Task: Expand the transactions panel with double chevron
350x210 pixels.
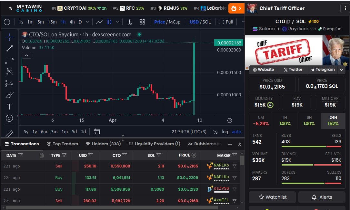Action: [x=239, y=144]
